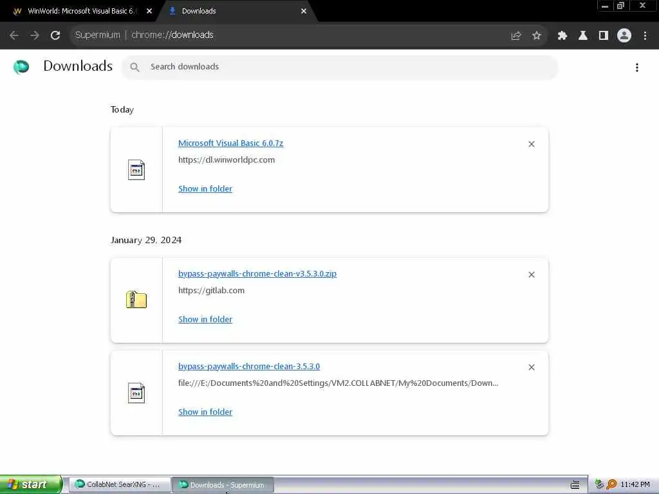Click the https://dl.winworldpc.com source text
Viewport: 659px width, 494px height.
coord(227,160)
